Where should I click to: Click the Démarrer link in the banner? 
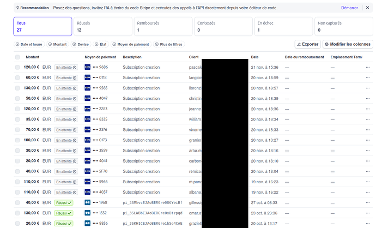pos(349,8)
